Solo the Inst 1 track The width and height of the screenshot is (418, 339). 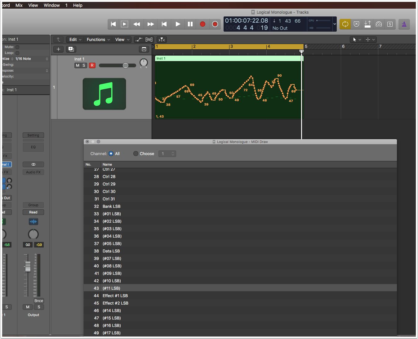click(x=84, y=65)
